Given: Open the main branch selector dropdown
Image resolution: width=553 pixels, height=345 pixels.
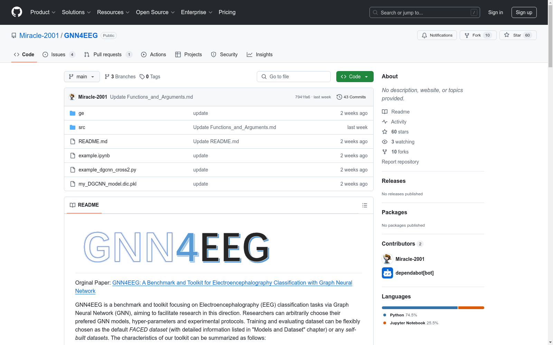Looking at the screenshot, I should (x=82, y=77).
